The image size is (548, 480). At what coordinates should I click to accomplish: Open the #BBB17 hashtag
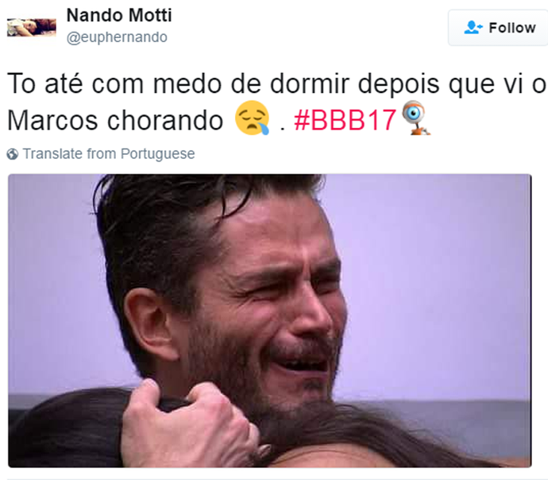[x=345, y=120]
